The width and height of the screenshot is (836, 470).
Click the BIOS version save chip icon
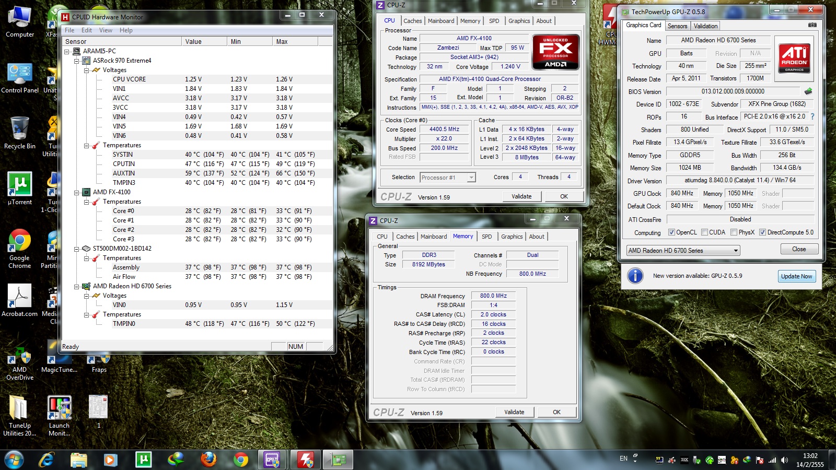pyautogui.click(x=808, y=91)
